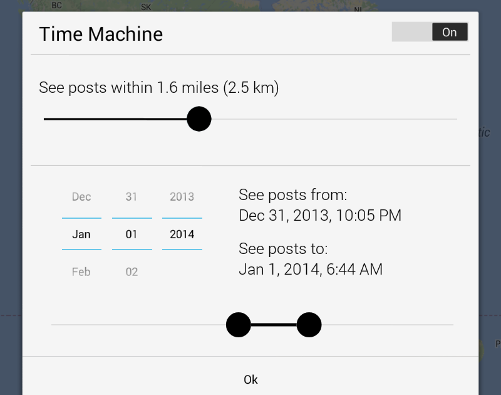Select previous month Dec in date picker
The height and width of the screenshot is (395, 501).
click(x=81, y=197)
